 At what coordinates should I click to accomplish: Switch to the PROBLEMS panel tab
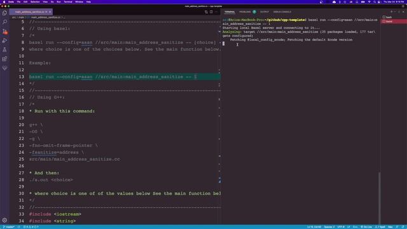point(245,12)
